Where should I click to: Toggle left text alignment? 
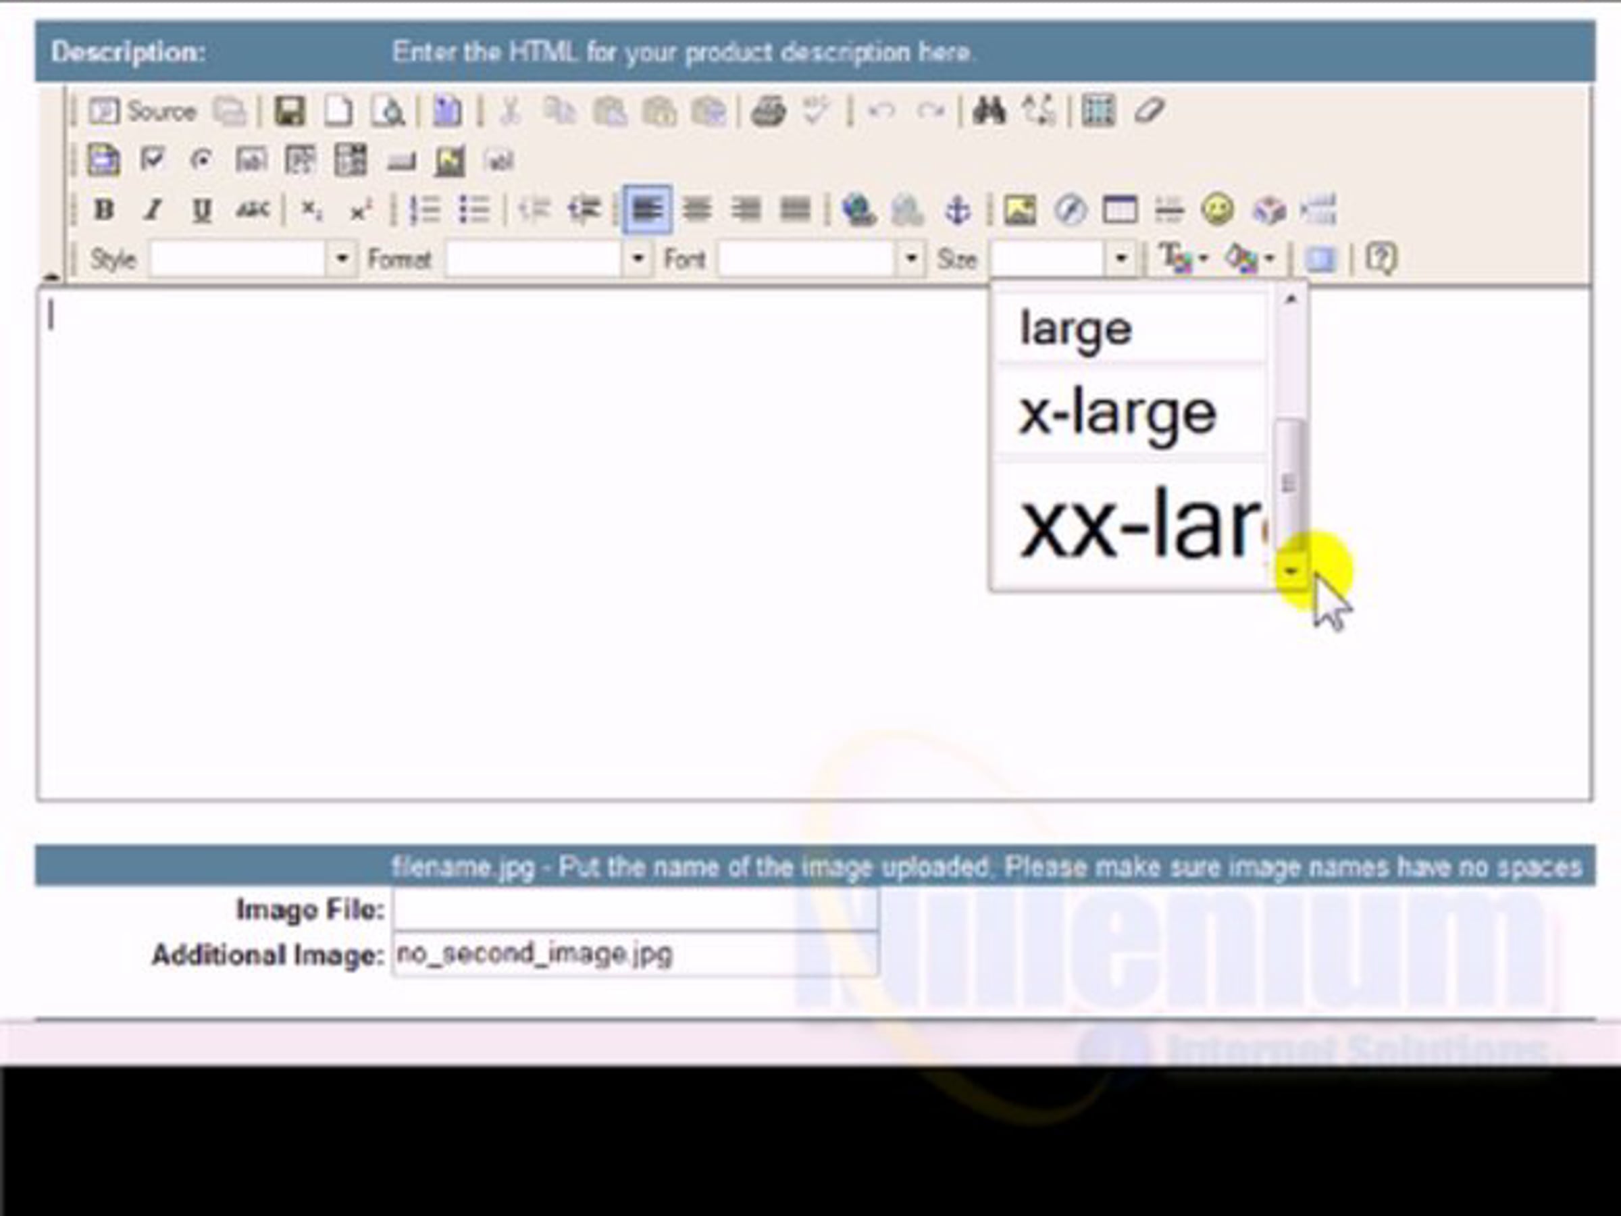click(x=647, y=210)
